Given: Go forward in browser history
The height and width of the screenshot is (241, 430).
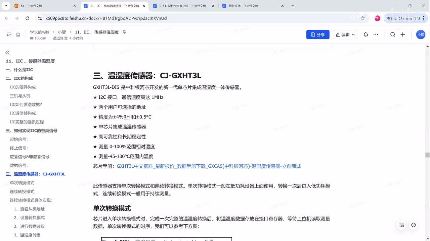Looking at the screenshot, I should click(x=17, y=18).
